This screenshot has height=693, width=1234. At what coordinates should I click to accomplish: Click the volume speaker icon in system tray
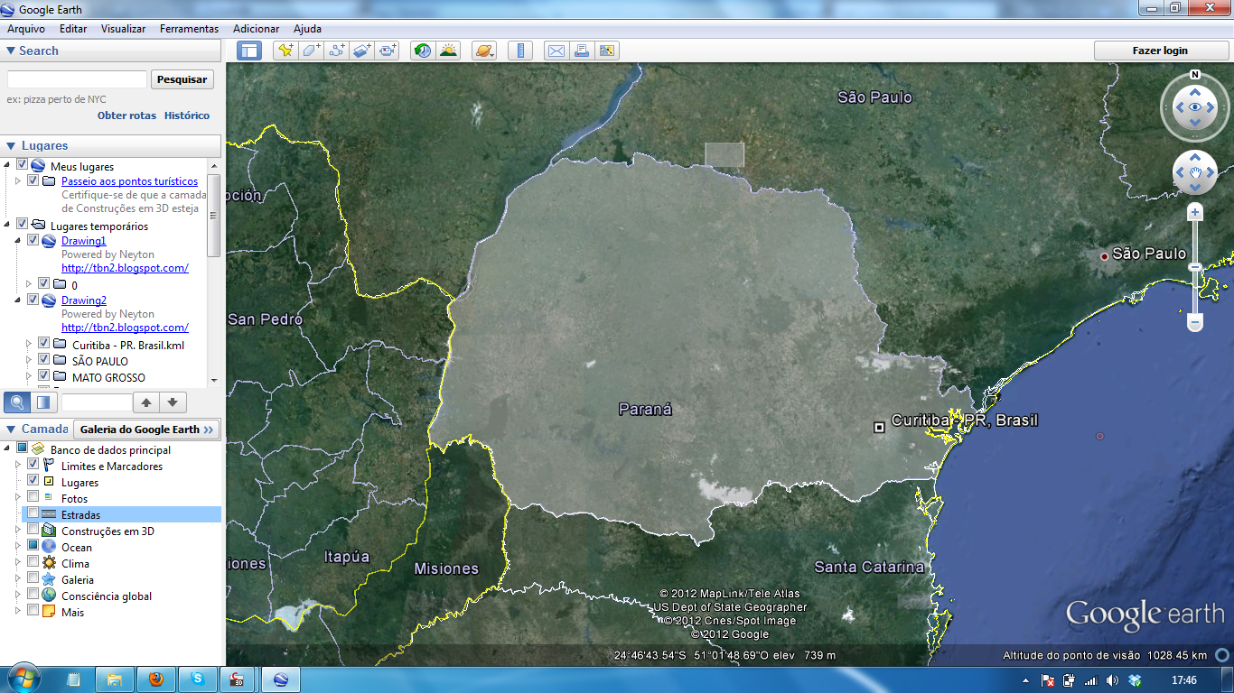(x=1113, y=680)
